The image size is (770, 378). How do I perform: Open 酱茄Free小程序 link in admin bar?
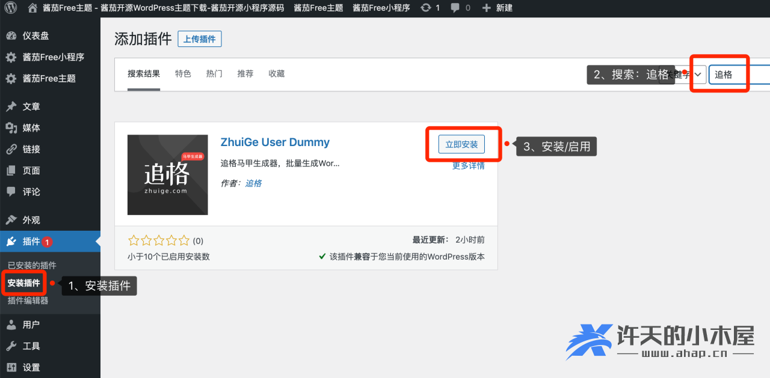381,8
